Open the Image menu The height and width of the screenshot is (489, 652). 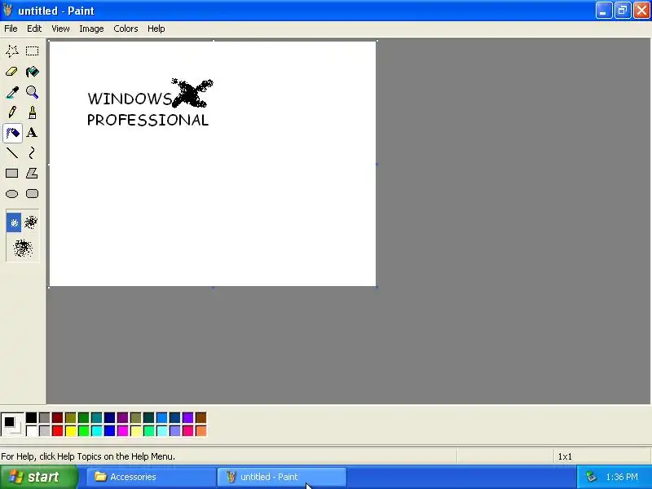click(x=91, y=29)
